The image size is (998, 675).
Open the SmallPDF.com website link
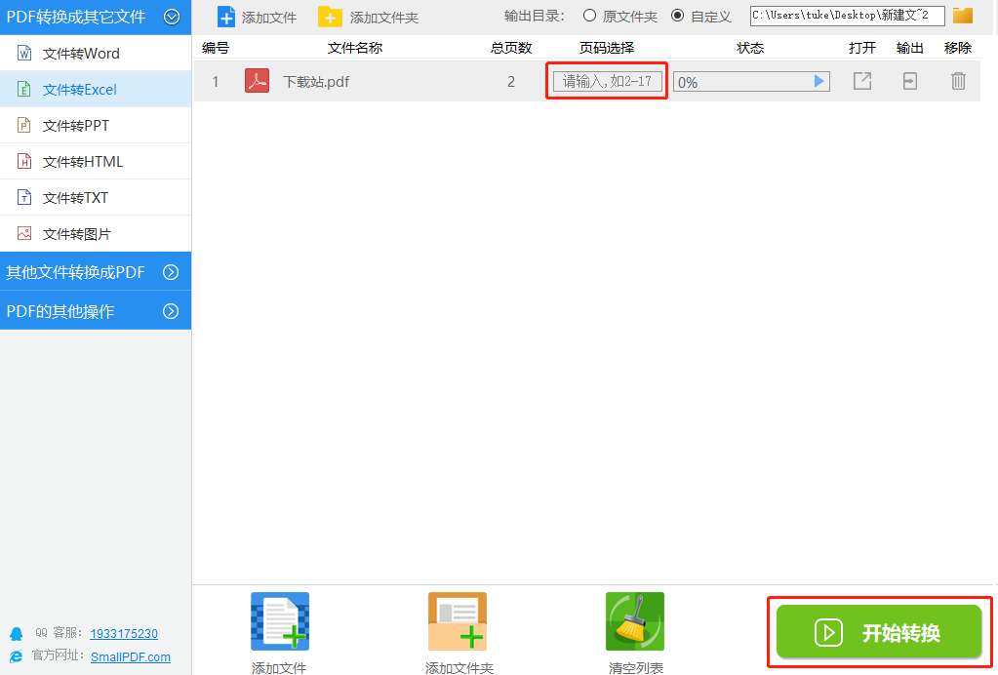(131, 657)
